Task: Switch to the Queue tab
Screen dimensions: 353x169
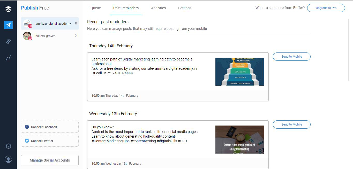Action: [96, 8]
